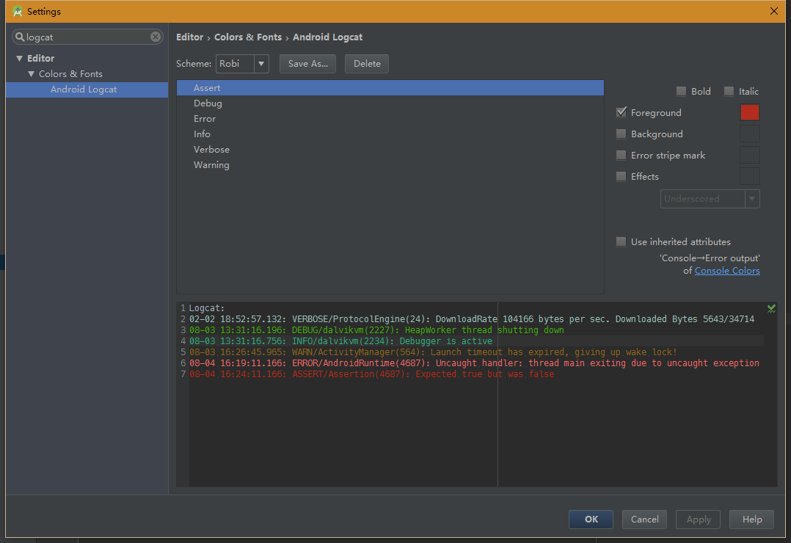
Task: Click the INFO/dalvikvm preview line
Action: click(340, 341)
